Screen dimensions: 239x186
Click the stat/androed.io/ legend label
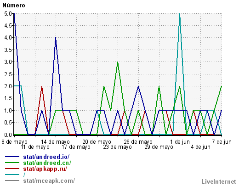click(46, 157)
